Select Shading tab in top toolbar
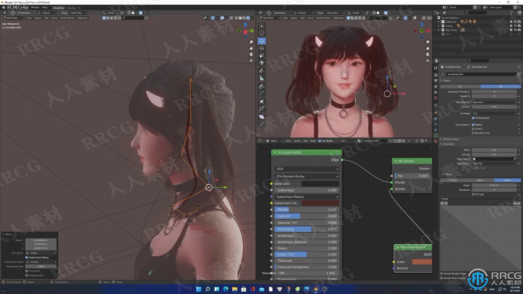This screenshot has width=523, height=294. [71, 8]
